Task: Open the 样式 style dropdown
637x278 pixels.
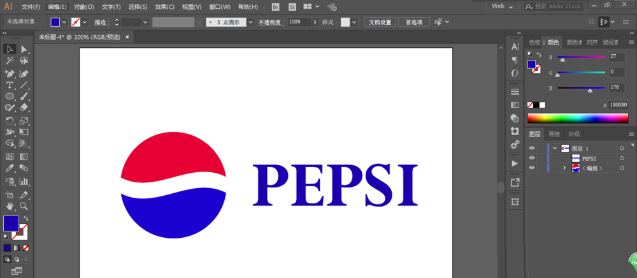Action: 355,22
